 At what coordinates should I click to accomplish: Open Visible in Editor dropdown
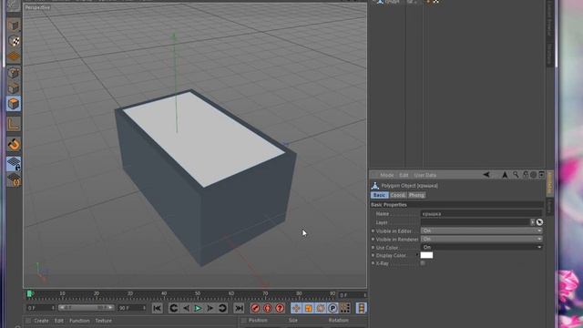482,231
